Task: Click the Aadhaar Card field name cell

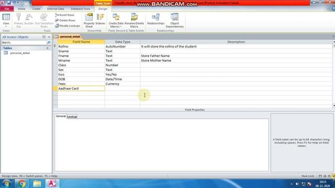Action: point(81,88)
